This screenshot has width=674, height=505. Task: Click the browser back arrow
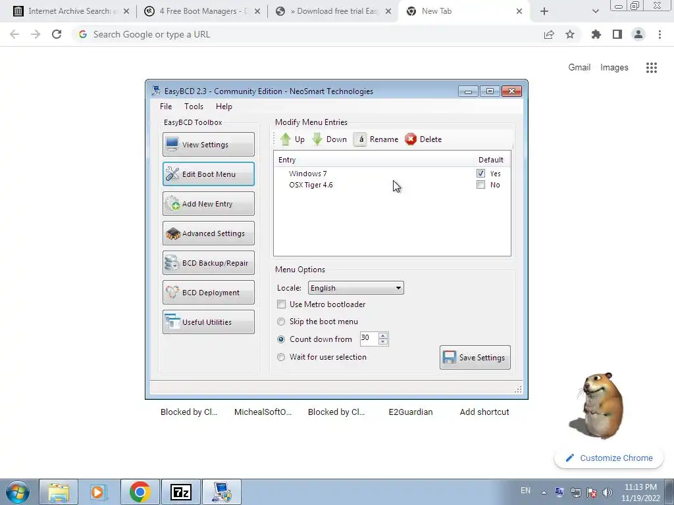[x=14, y=34]
